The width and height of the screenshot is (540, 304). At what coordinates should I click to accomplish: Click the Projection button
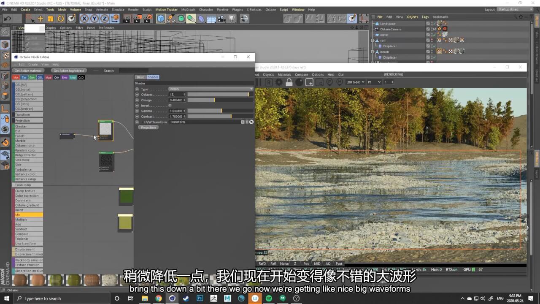pos(148,128)
